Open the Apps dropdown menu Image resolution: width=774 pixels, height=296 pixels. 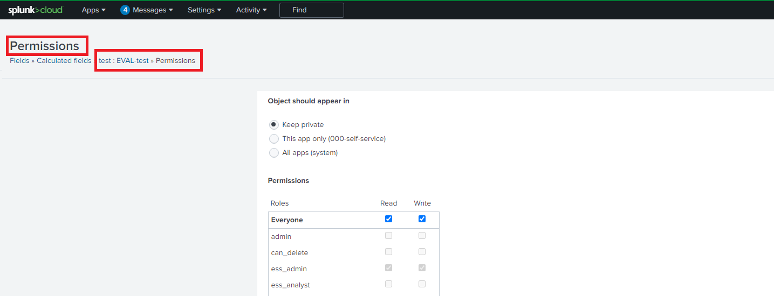[x=94, y=10]
